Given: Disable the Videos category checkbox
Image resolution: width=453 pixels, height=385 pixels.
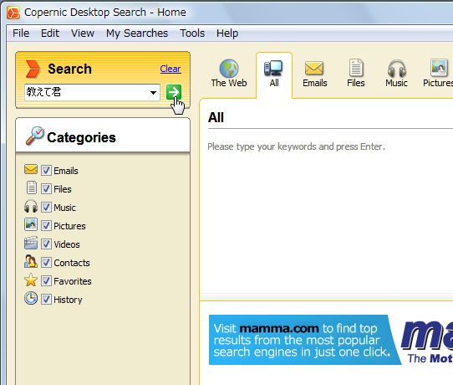Looking at the screenshot, I should tap(46, 244).
